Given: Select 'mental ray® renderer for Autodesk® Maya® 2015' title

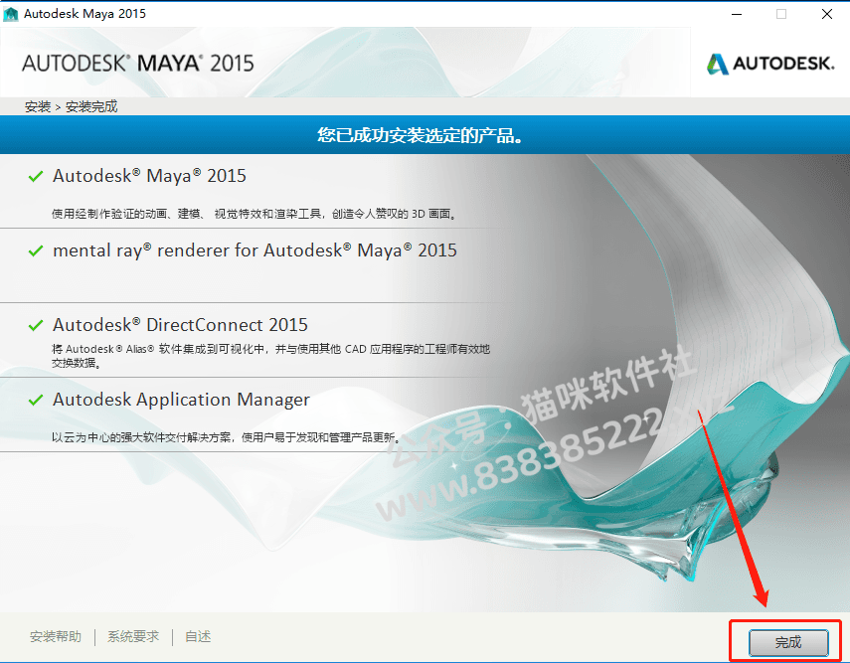Looking at the screenshot, I should (x=255, y=250).
